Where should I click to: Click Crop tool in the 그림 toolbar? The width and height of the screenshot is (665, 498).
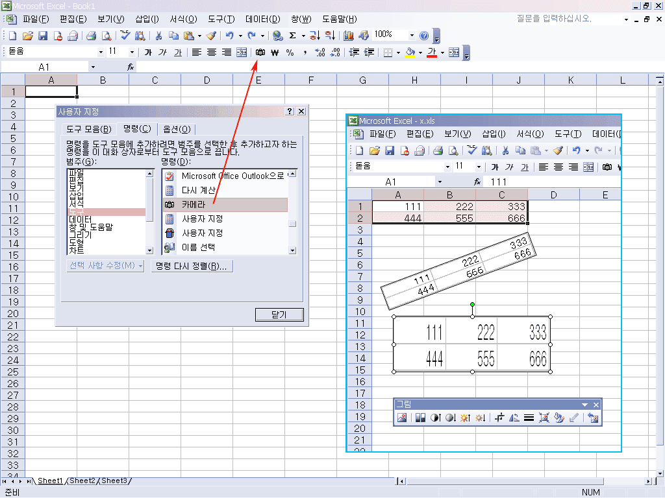499,418
